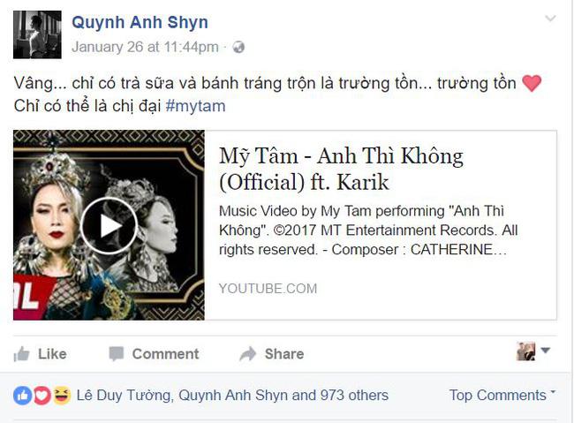
Task: Click the Quynh Anh Shyn author name
Action: tap(140, 22)
